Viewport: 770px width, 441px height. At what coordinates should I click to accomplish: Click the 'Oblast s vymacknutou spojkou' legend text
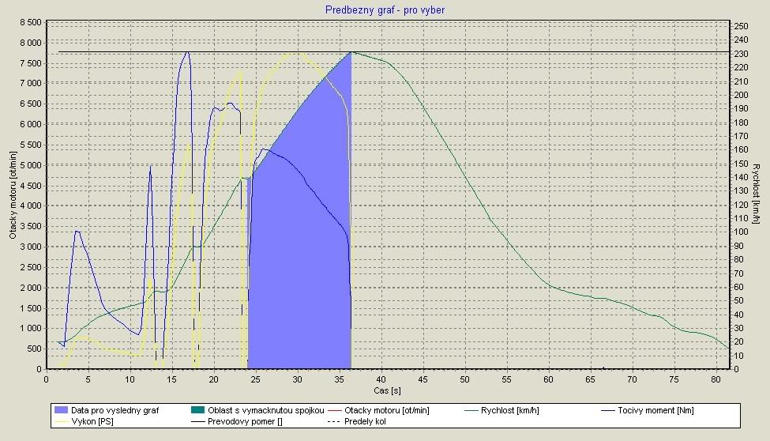tap(261, 411)
